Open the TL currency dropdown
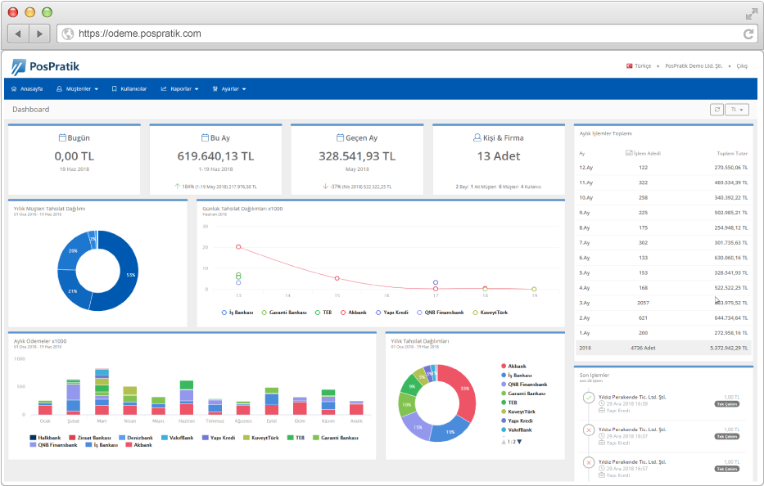This screenshot has height=486, width=764. 737,110
